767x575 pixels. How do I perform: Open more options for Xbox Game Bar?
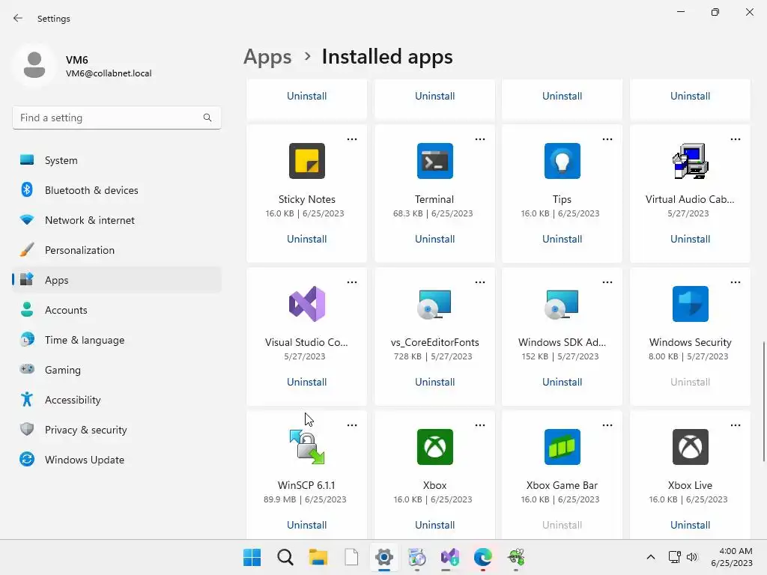pos(607,425)
